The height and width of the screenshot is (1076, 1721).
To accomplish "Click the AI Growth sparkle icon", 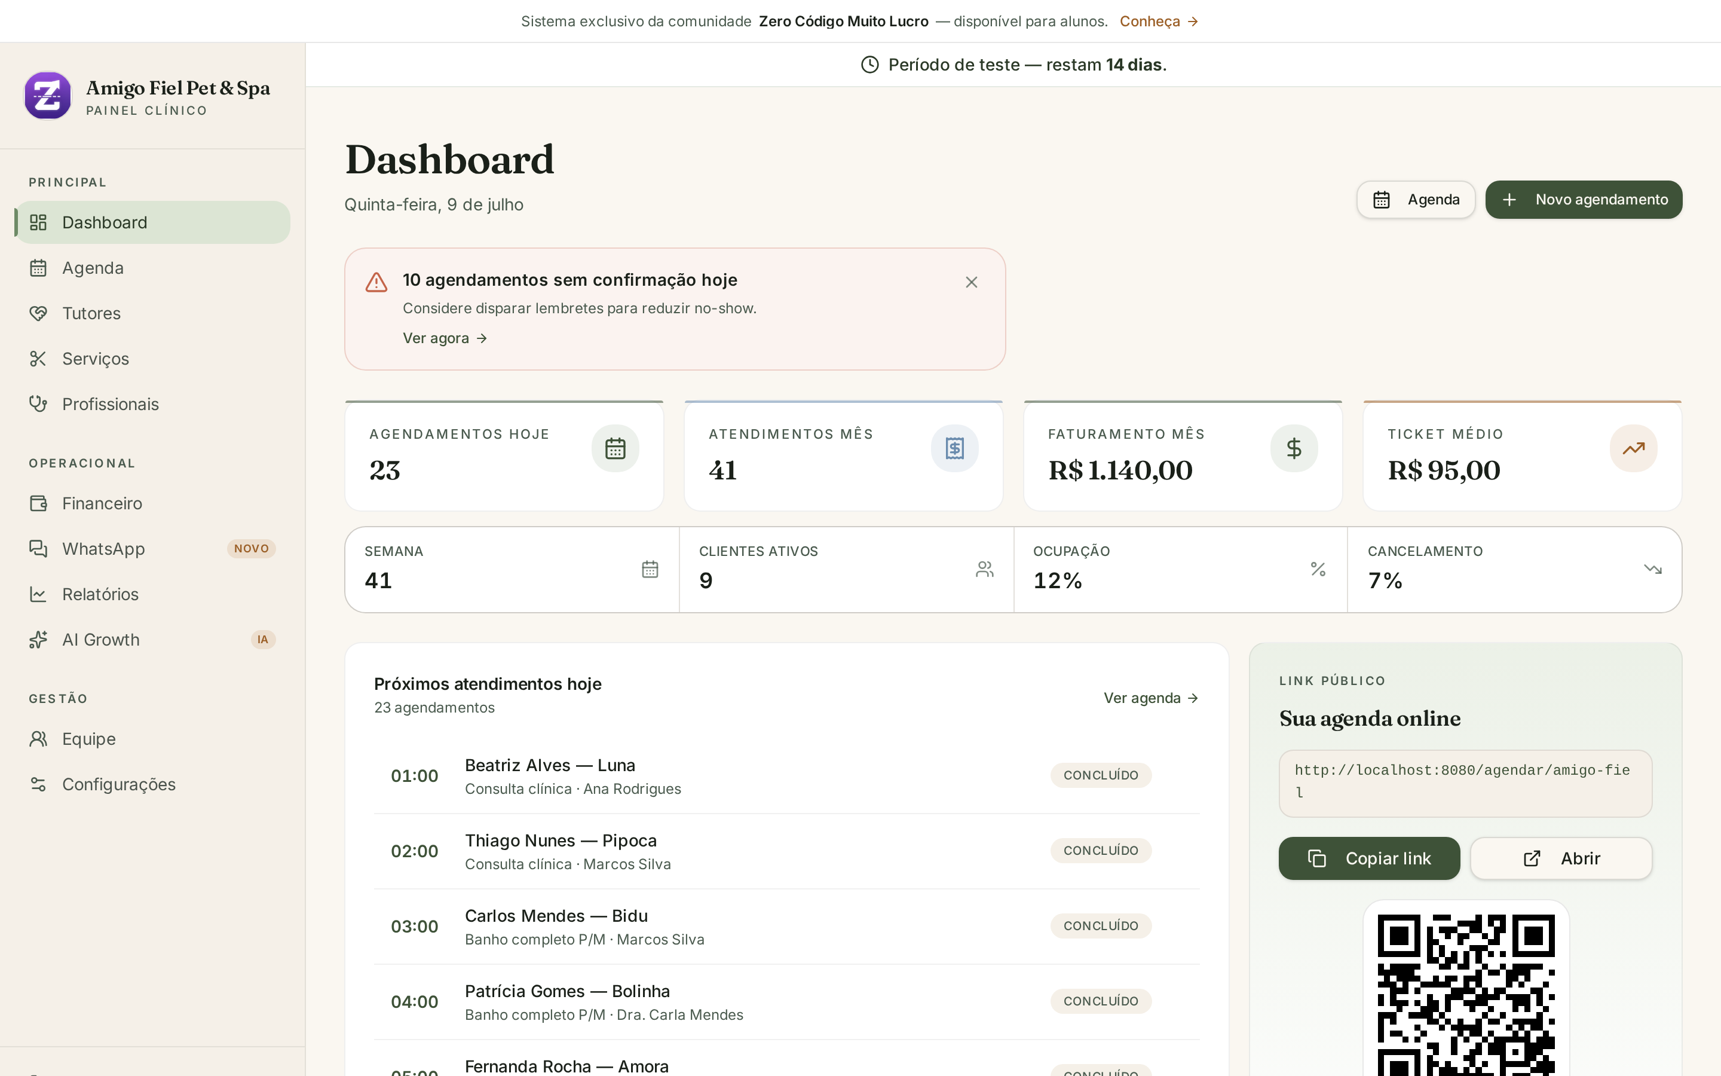I will point(38,640).
